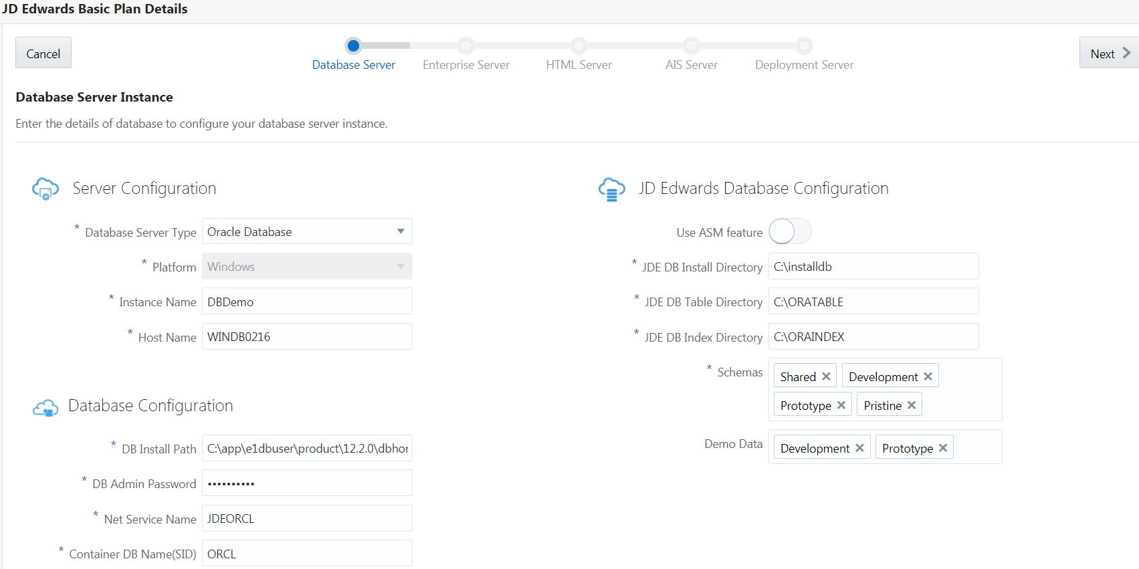Go to the HTML Server step
This screenshot has height=569, width=1139.
(579, 65)
